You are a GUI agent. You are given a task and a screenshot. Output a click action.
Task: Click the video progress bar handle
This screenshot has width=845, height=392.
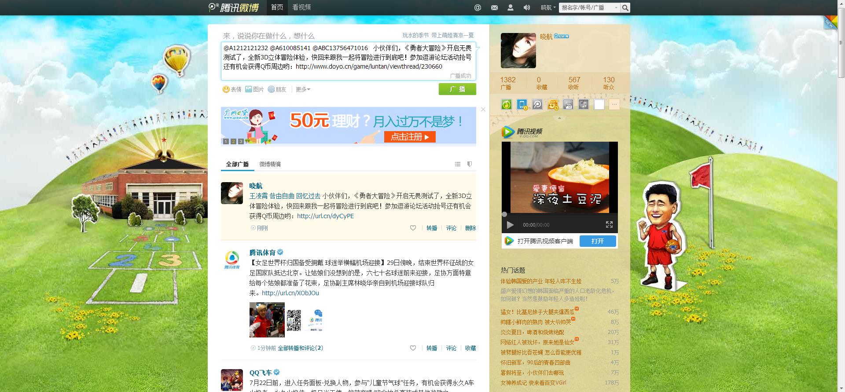pos(504,214)
